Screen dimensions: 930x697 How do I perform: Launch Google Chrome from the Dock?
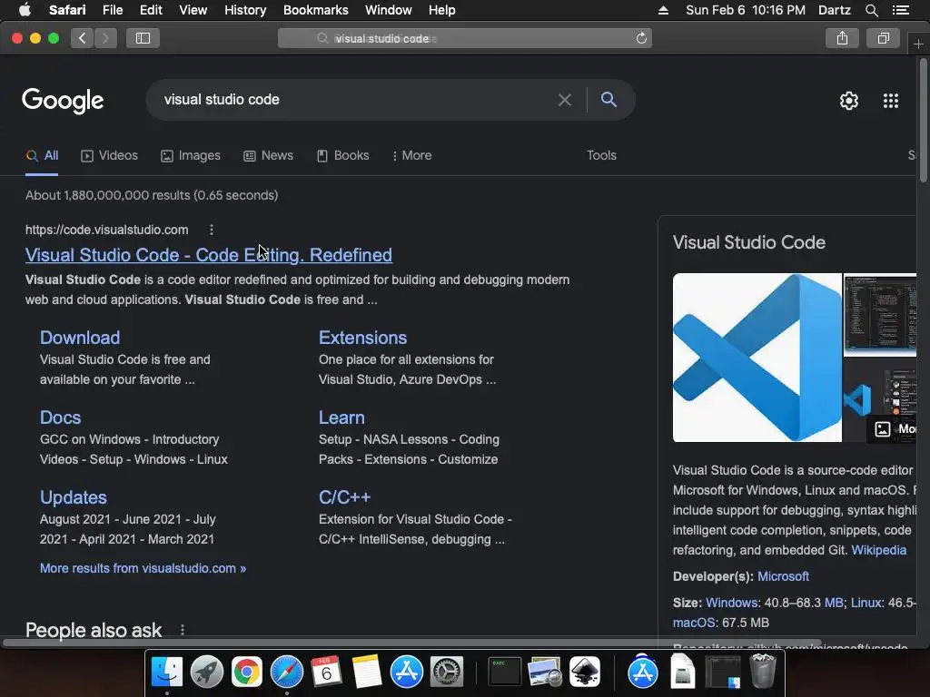(x=247, y=672)
